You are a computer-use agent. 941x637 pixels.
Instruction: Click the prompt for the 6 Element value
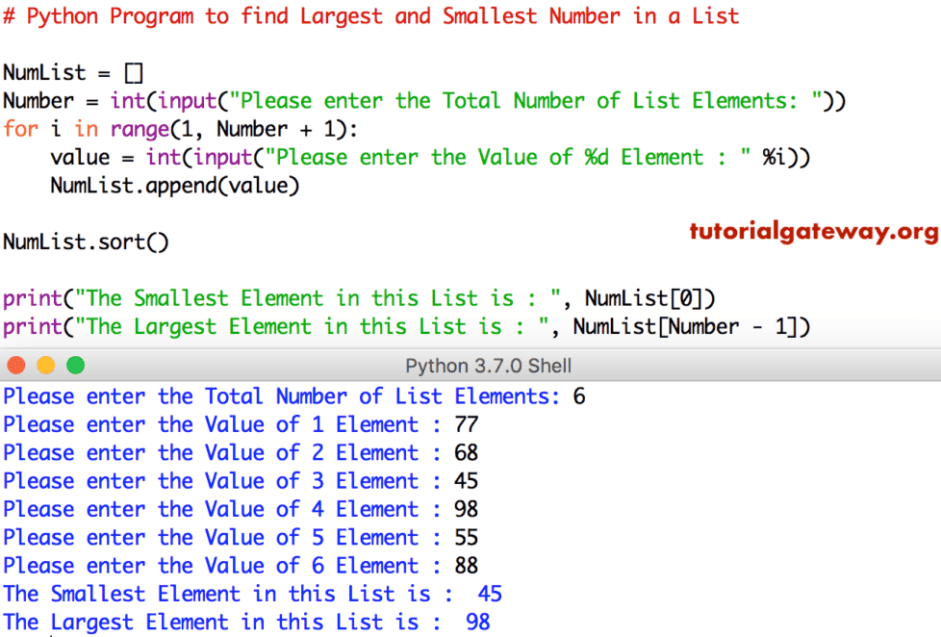[x=236, y=565]
